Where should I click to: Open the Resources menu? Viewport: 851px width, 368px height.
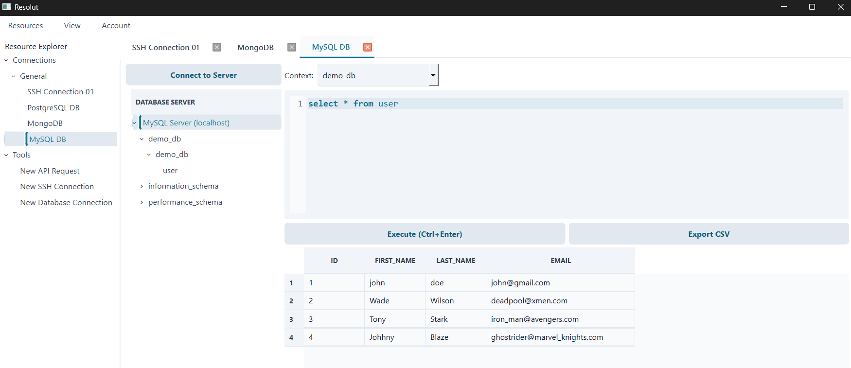(x=25, y=26)
